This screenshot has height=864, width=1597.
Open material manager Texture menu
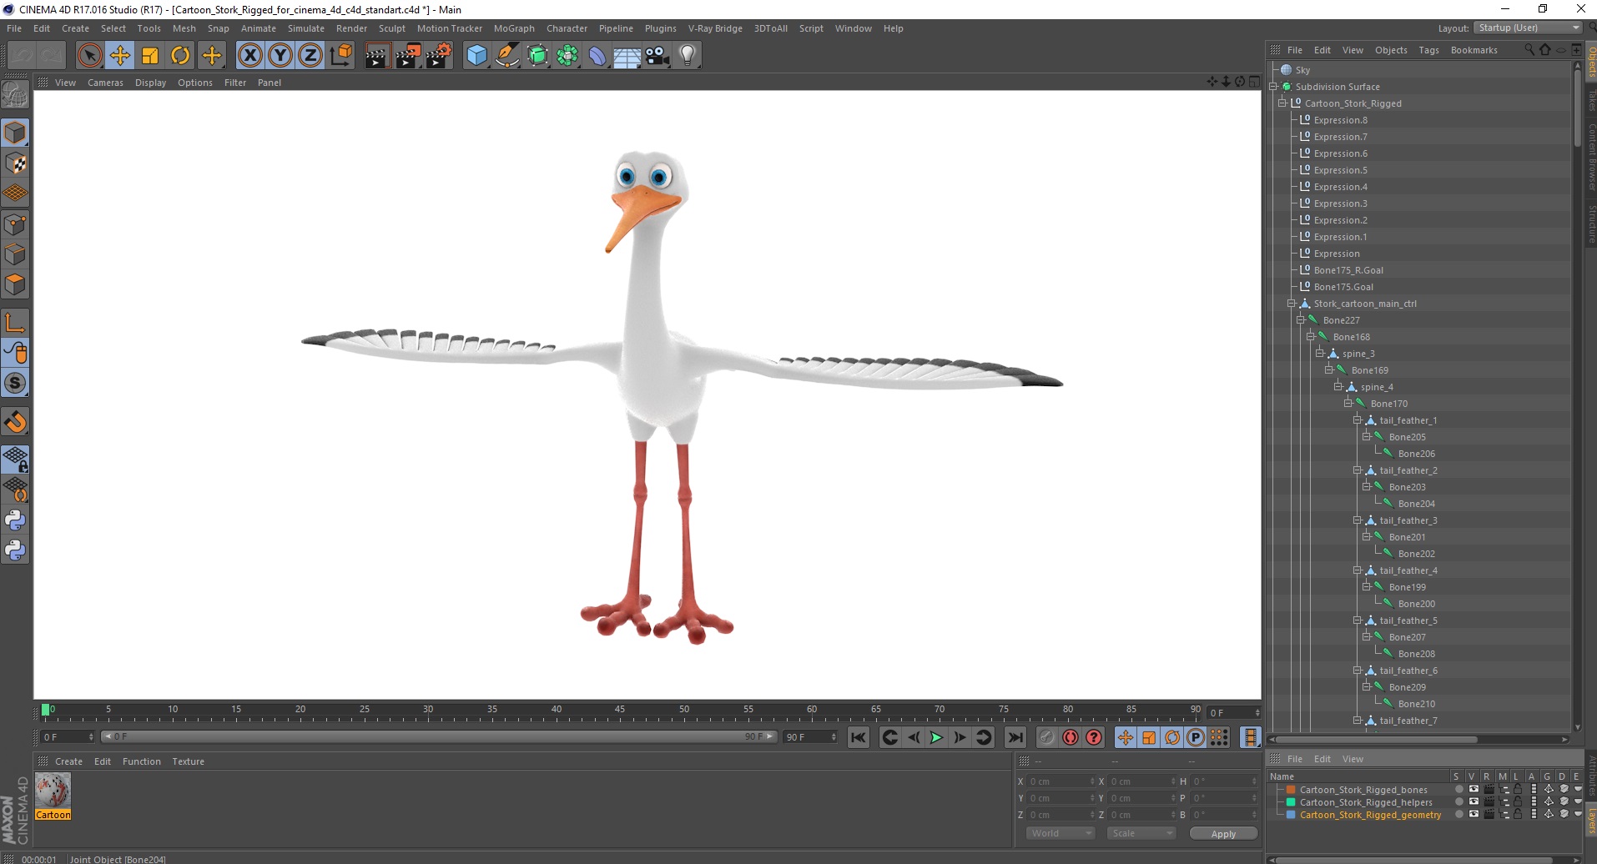(x=188, y=761)
